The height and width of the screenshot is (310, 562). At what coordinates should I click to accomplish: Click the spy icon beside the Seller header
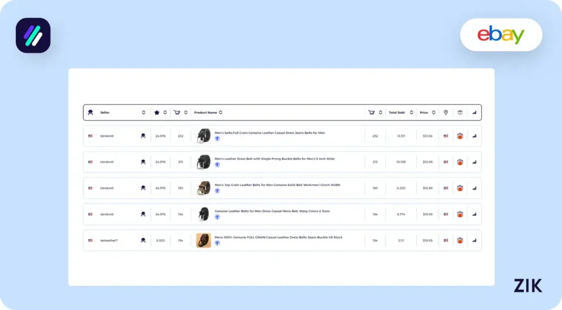coord(91,112)
